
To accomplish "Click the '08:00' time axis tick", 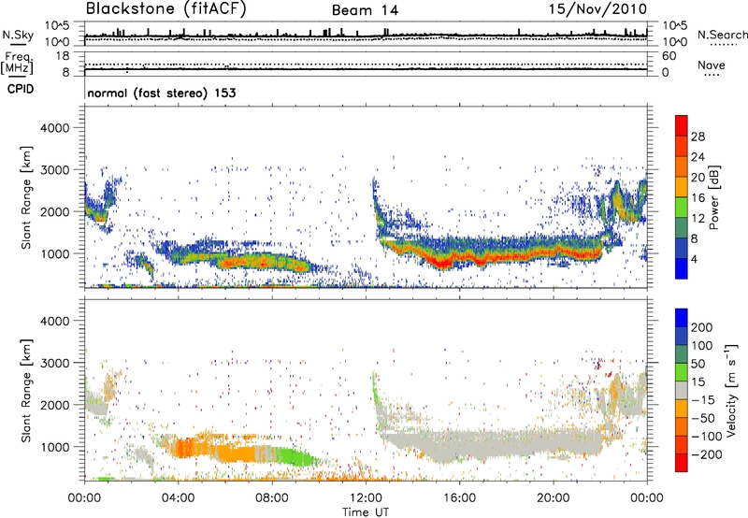I will point(272,498).
